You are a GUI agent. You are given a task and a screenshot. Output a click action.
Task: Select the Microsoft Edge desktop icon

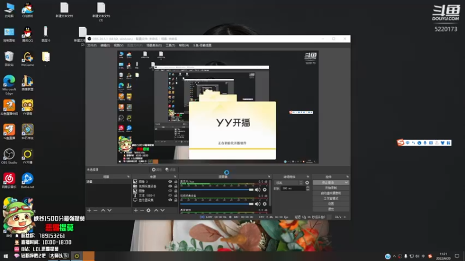tap(9, 85)
